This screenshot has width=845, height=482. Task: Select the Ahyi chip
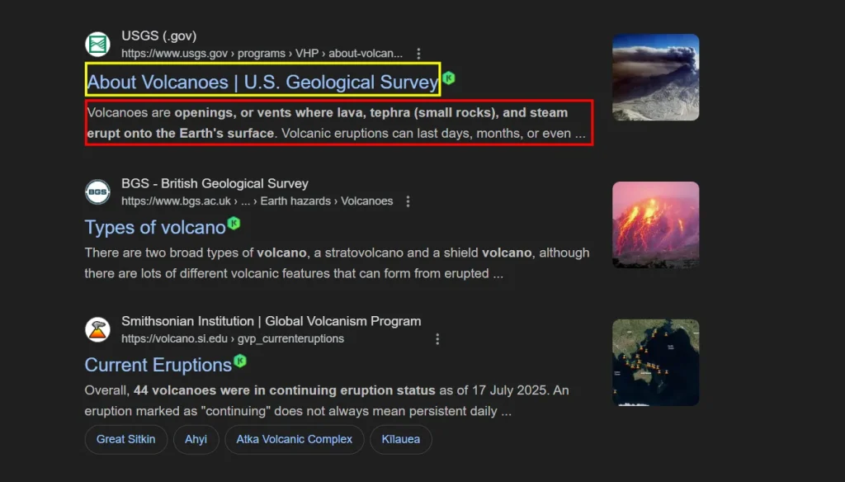[x=196, y=439]
